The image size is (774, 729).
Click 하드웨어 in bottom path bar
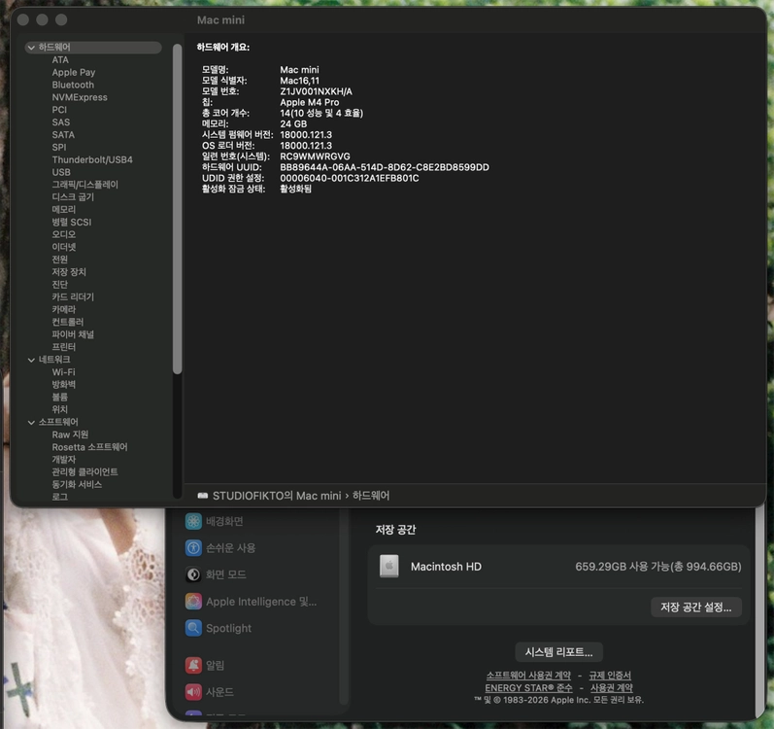click(x=371, y=496)
